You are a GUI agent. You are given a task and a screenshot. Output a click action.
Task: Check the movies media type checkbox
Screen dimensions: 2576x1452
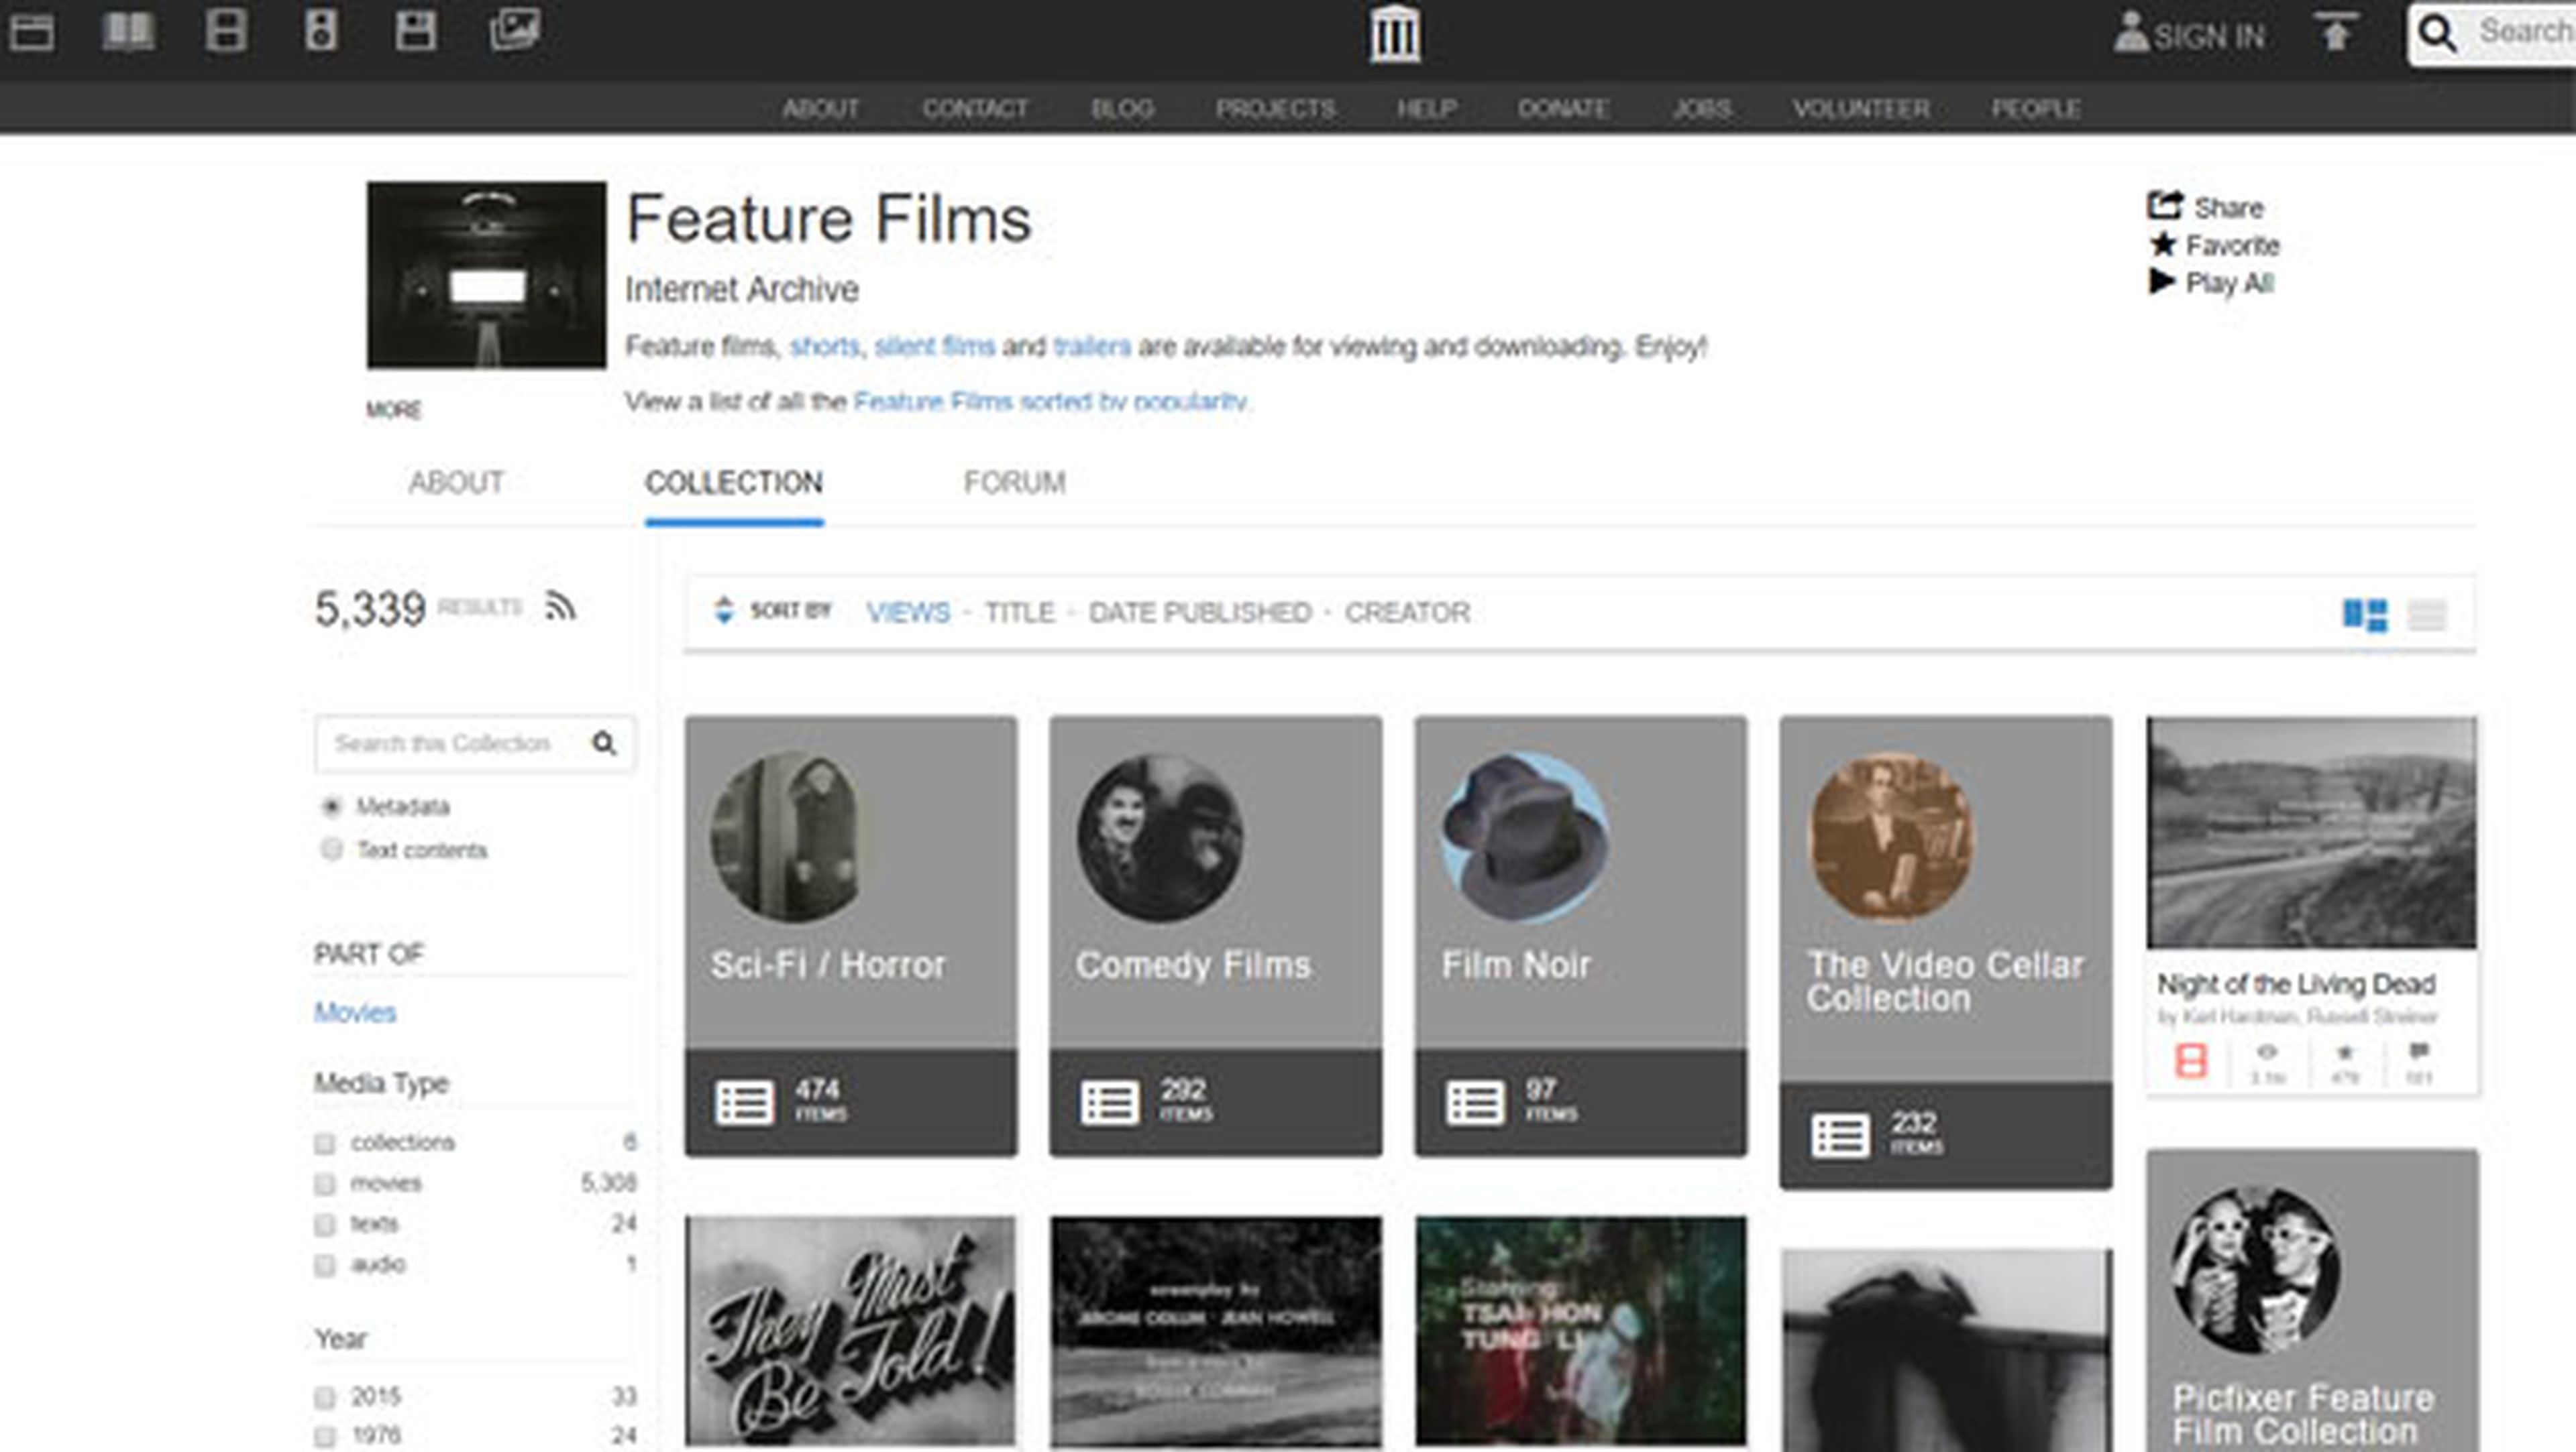(x=324, y=1184)
